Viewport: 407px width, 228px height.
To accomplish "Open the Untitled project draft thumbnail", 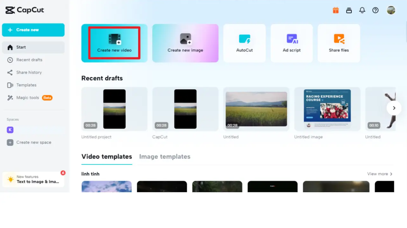I will tap(114, 109).
